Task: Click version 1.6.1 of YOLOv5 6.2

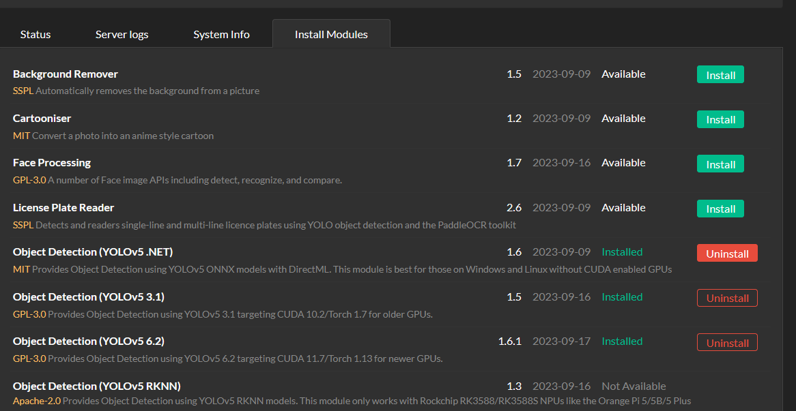Action: 510,341
